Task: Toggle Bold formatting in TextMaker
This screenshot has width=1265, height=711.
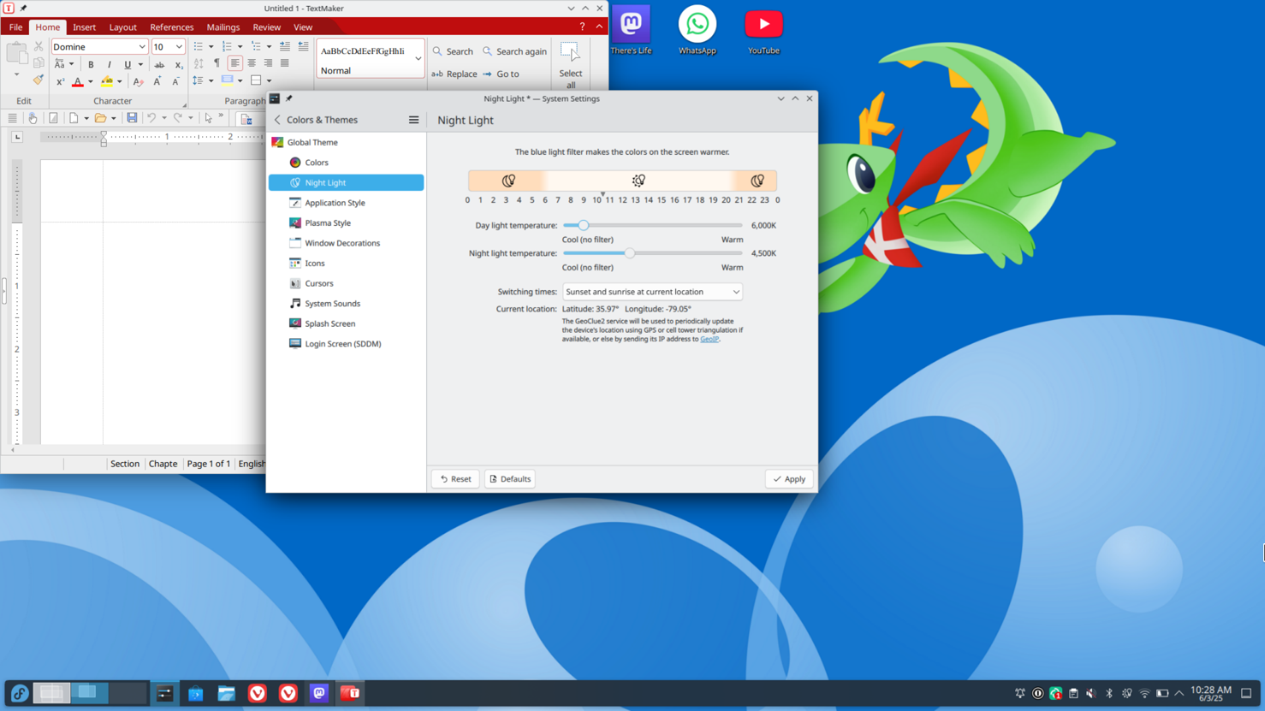Action: tap(91, 65)
